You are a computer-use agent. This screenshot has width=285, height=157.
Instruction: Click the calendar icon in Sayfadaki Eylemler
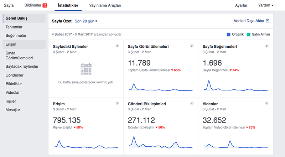(86, 69)
